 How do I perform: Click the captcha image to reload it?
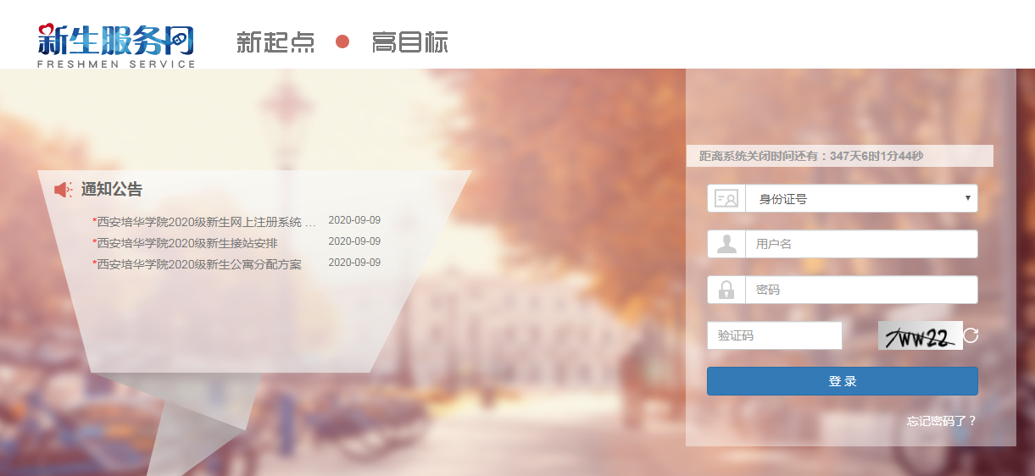point(920,335)
